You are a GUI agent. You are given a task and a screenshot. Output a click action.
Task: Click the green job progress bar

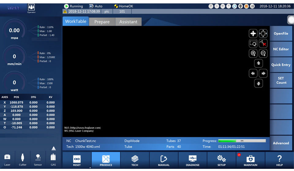[242, 141]
